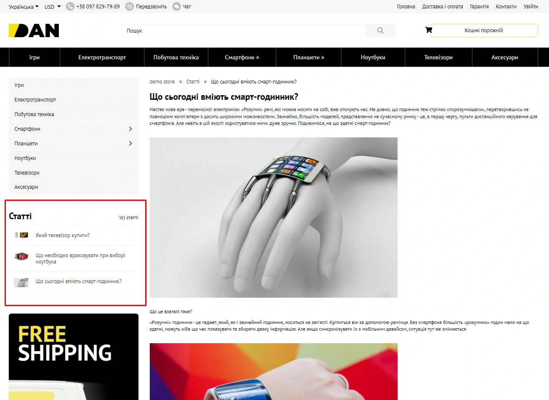Click the callback icon beside Передзвоніть
This screenshot has height=400, width=549.
[129, 7]
